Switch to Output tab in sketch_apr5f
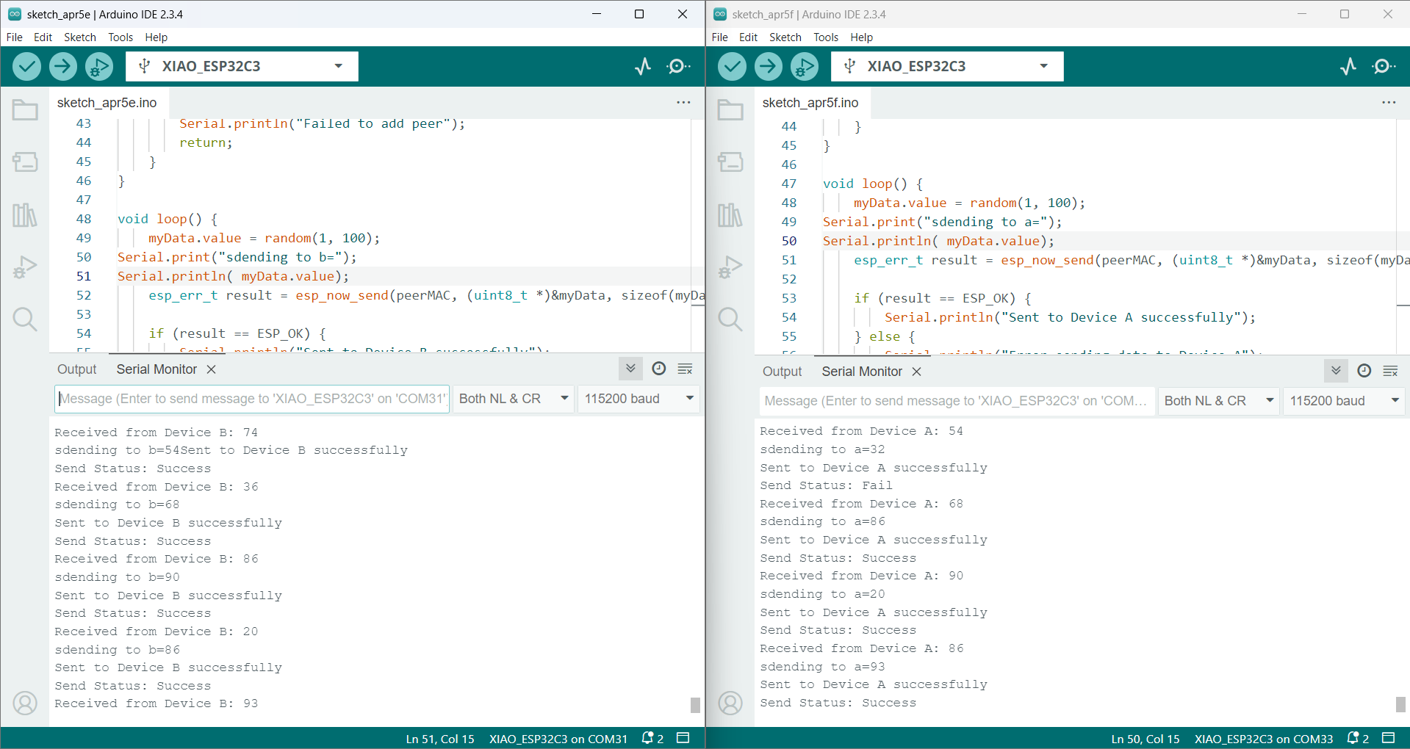This screenshot has height=749, width=1410. coord(783,372)
